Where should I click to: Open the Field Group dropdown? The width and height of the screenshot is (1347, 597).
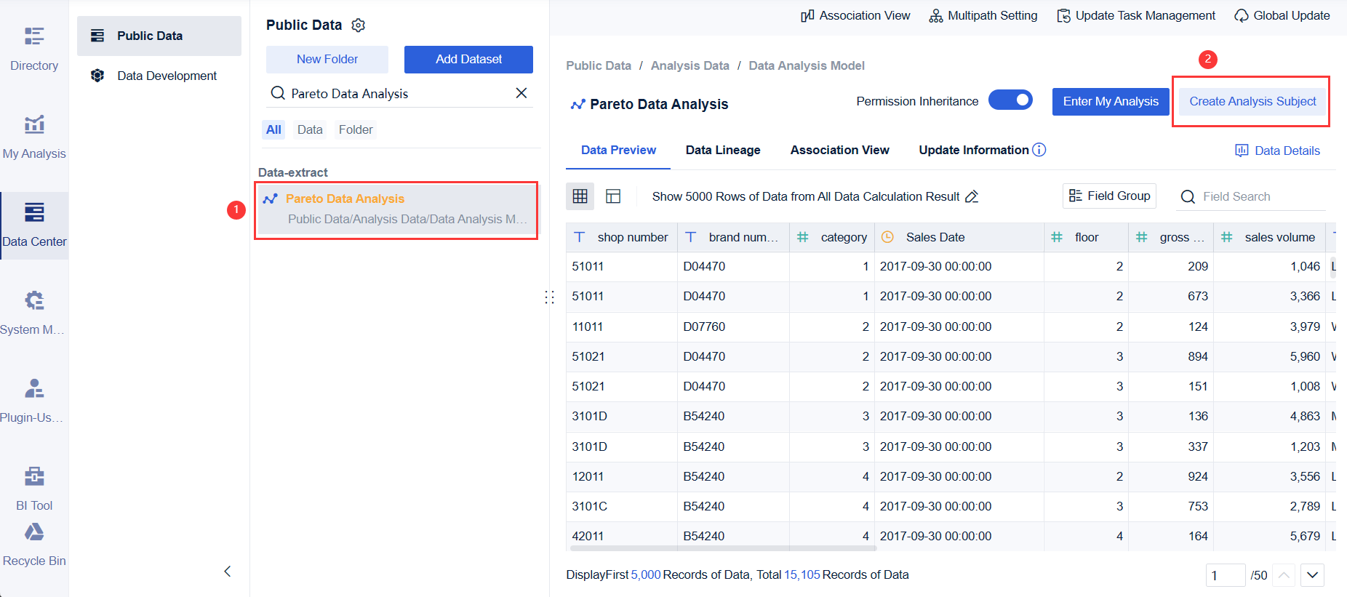tap(1109, 196)
